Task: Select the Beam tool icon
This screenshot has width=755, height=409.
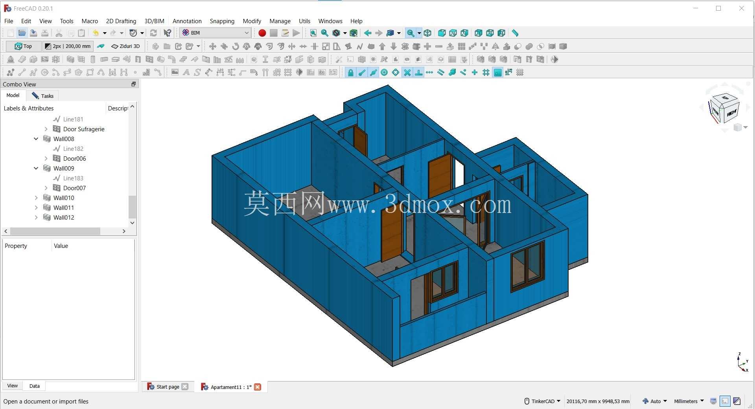Action: click(104, 59)
